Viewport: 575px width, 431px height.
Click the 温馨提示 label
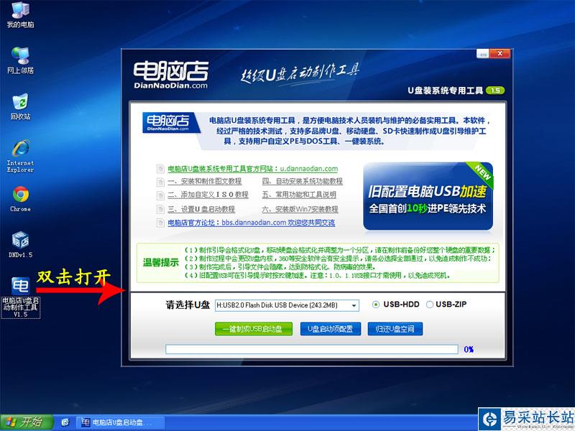click(160, 262)
